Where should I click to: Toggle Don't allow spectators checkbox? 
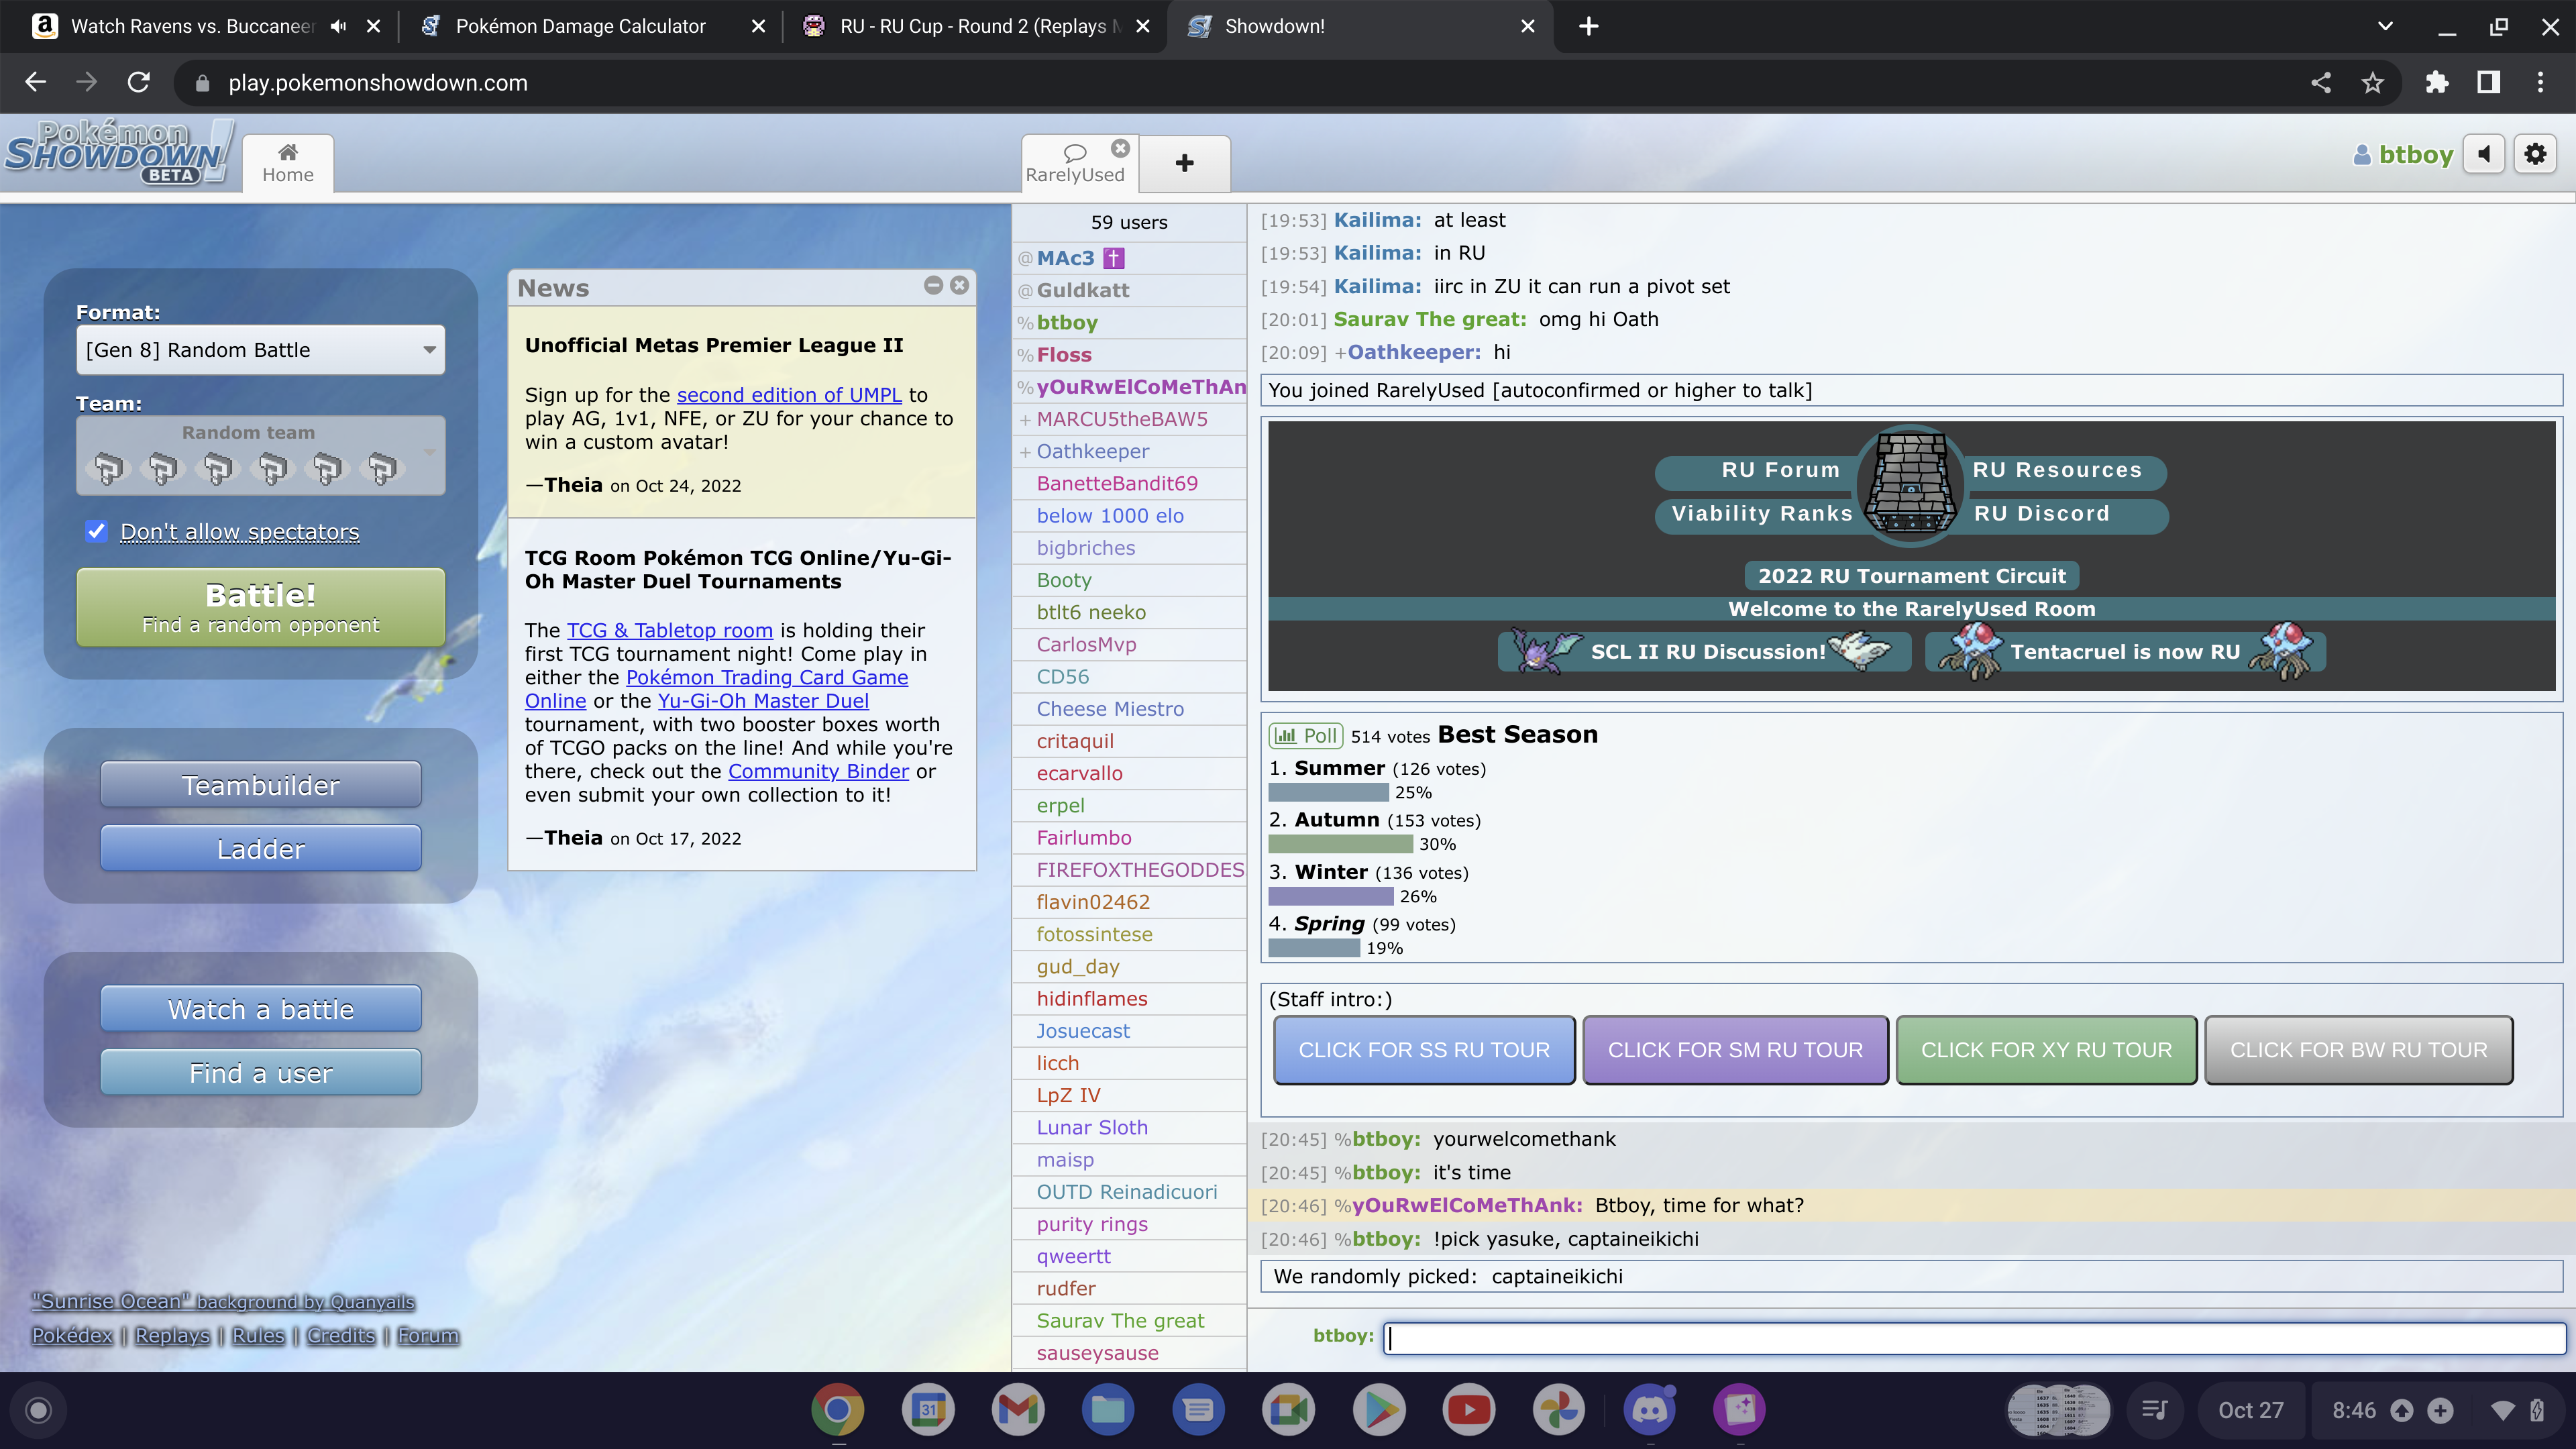(x=96, y=531)
